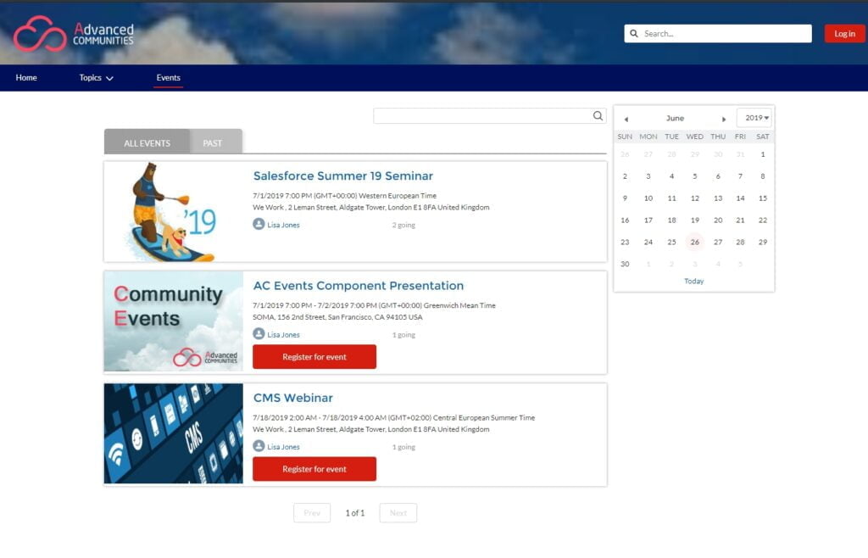Select June 23 in the calendar
The height and width of the screenshot is (558, 868).
coord(625,242)
